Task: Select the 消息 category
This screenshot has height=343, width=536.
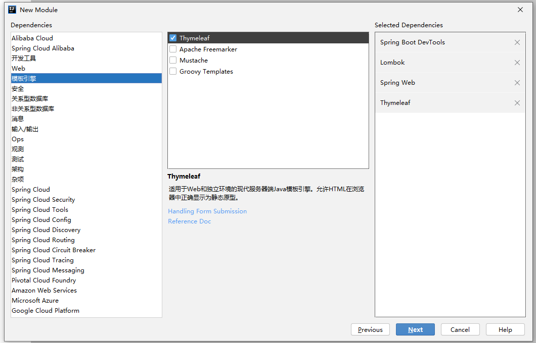Action: [x=86, y=119]
